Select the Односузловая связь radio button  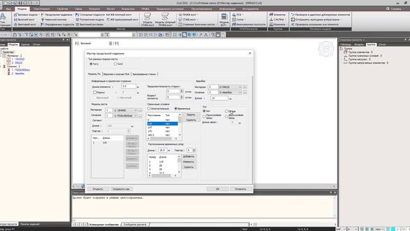point(204,116)
